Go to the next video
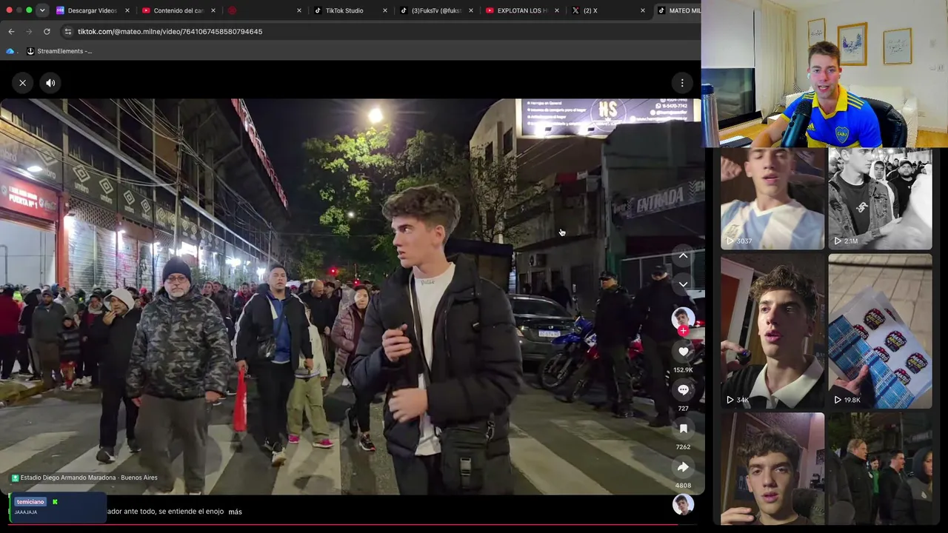The height and width of the screenshot is (533, 948). coord(683,284)
